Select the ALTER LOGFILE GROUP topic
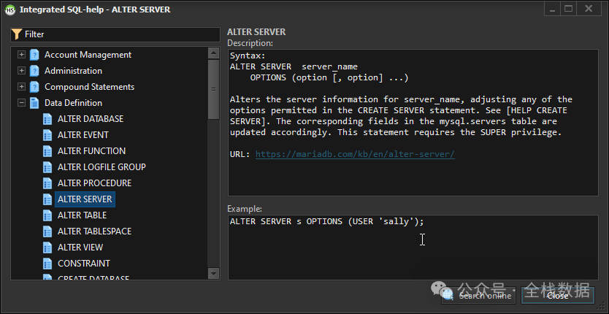Screen dimensions: 609x314 point(101,167)
